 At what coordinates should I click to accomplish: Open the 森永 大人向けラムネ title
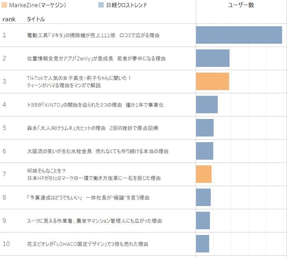pos(92,128)
